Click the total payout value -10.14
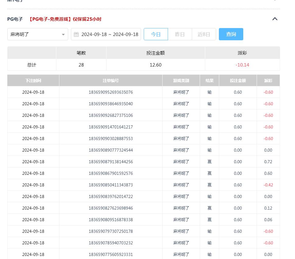 242,65
